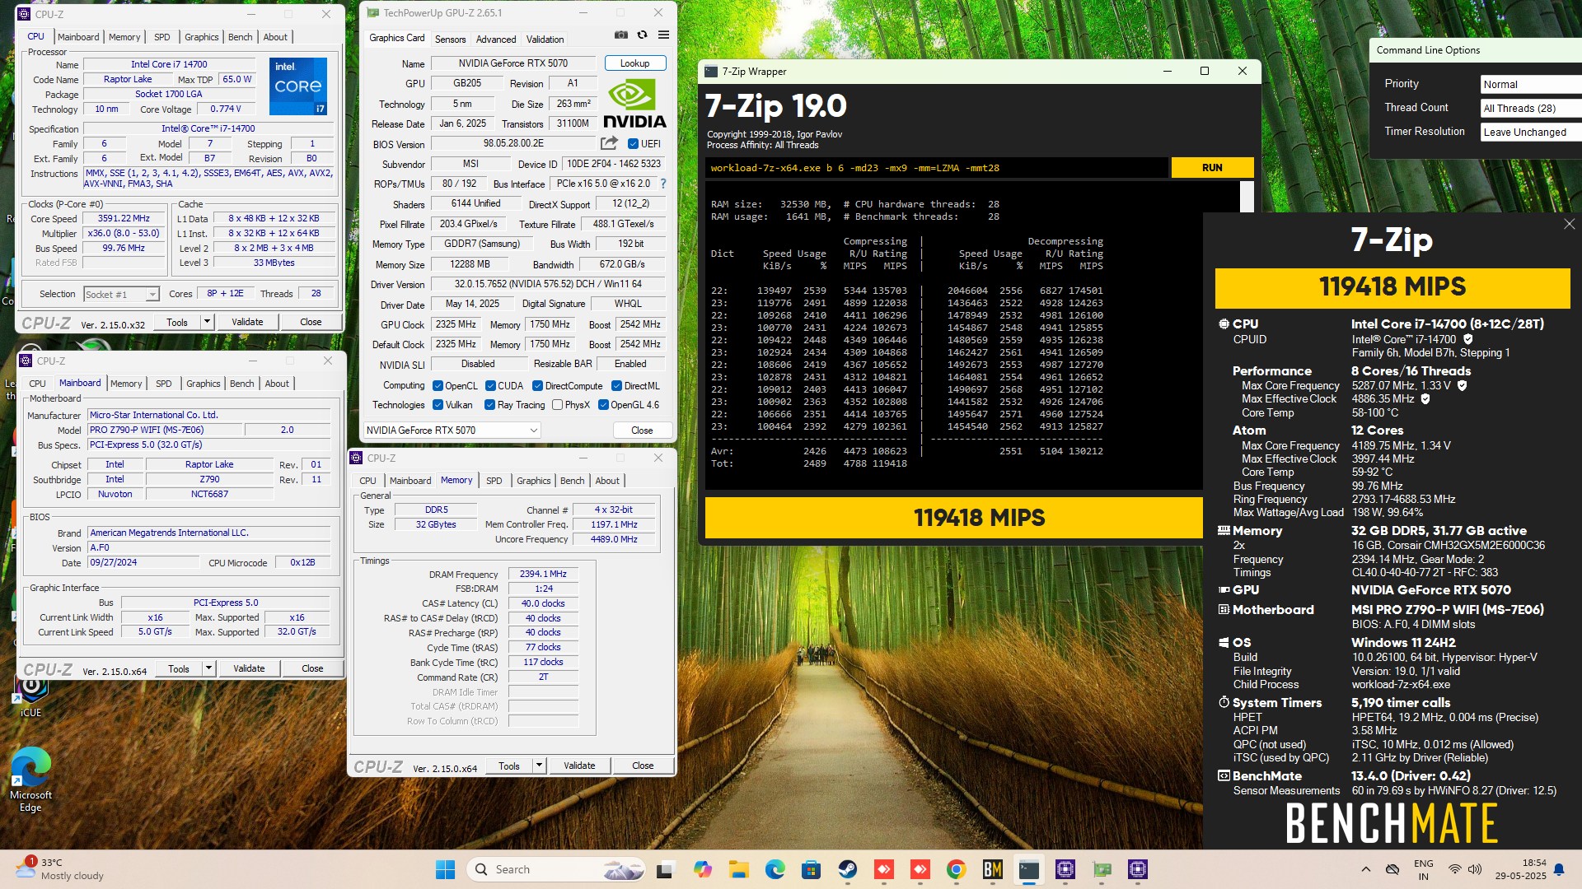Toggle the CUDA checkbox
The width and height of the screenshot is (1582, 889).
pos(490,385)
